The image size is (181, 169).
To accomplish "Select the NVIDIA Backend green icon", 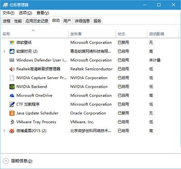I will 12,87.
